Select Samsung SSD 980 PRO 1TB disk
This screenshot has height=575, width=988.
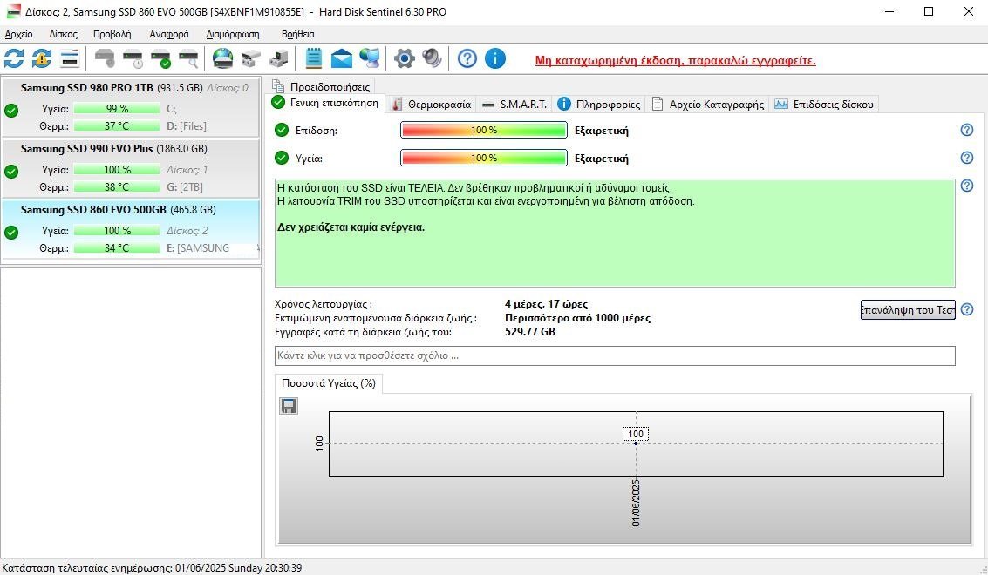pos(131,106)
